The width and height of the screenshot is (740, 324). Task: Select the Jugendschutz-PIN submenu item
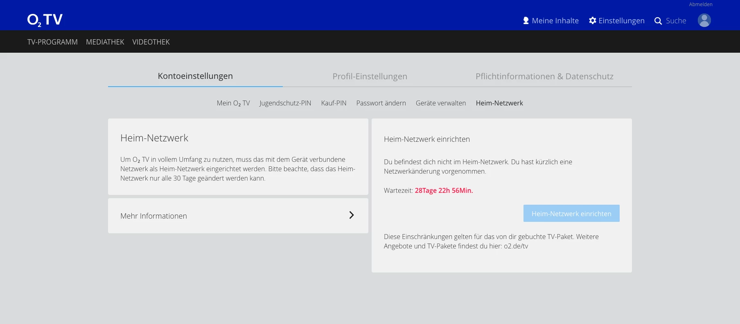point(285,103)
